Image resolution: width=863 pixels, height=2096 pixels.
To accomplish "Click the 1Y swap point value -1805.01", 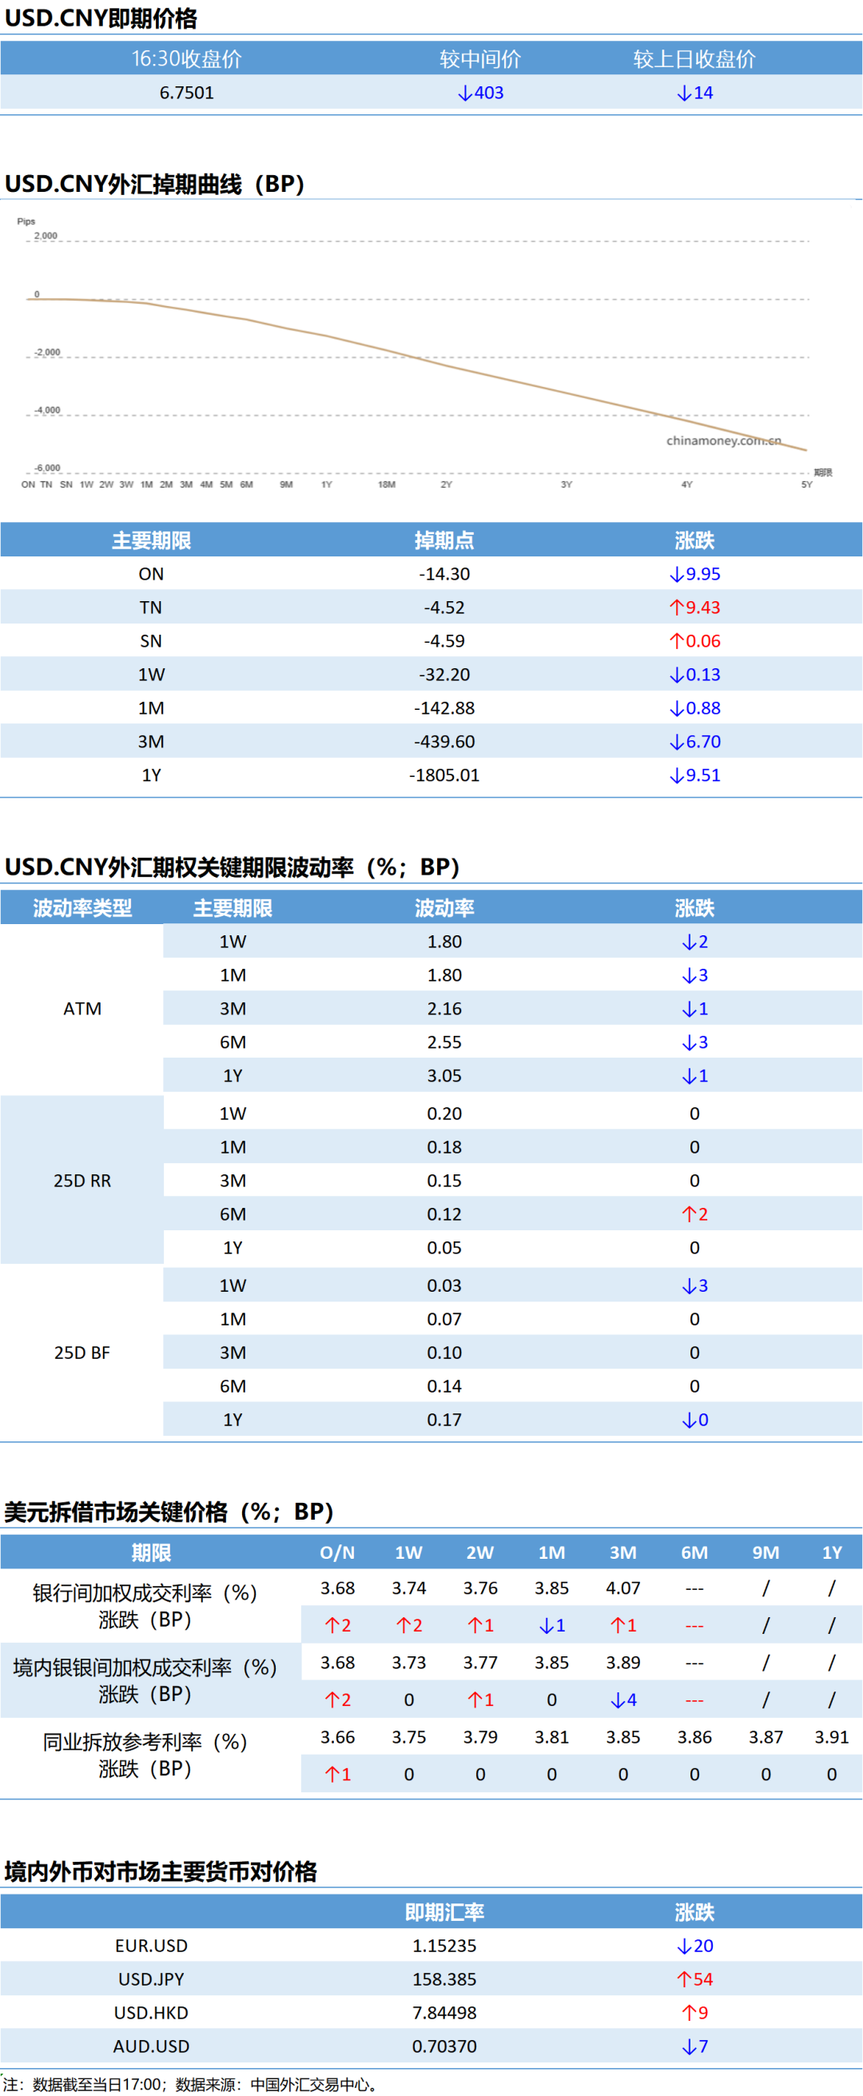I will (x=444, y=775).
